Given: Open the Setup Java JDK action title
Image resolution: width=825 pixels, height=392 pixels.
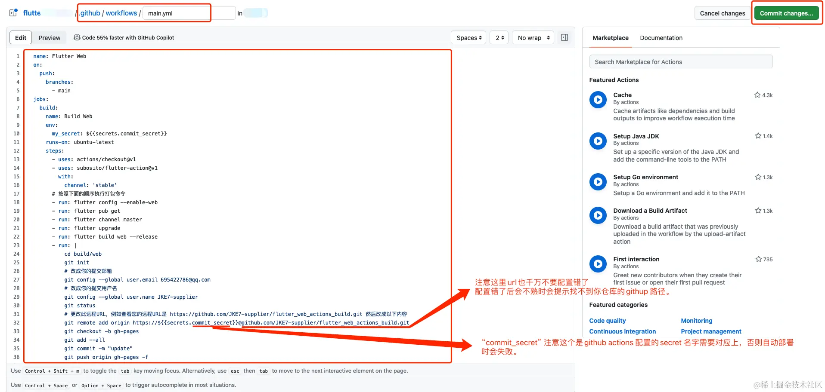Looking at the screenshot, I should pos(636,136).
